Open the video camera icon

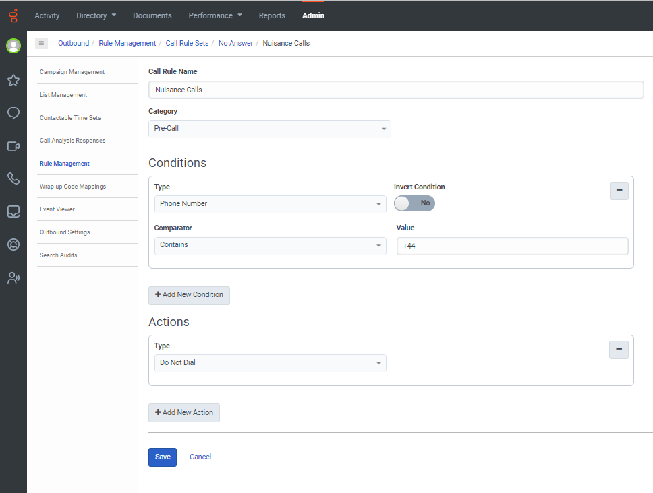pyautogui.click(x=13, y=146)
